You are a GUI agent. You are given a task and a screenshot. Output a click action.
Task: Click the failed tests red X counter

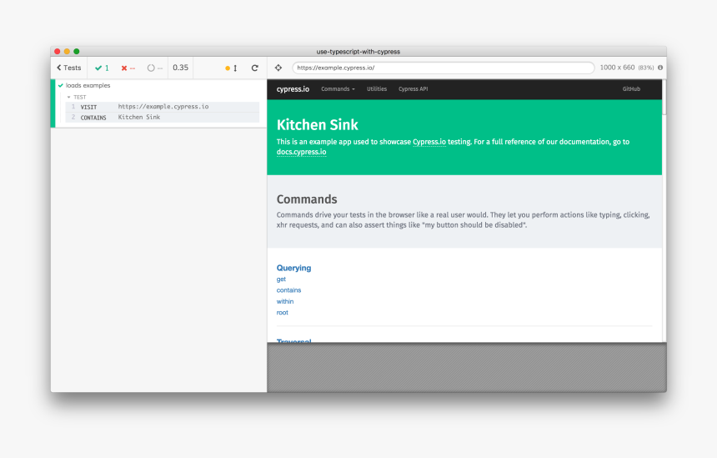coord(128,68)
